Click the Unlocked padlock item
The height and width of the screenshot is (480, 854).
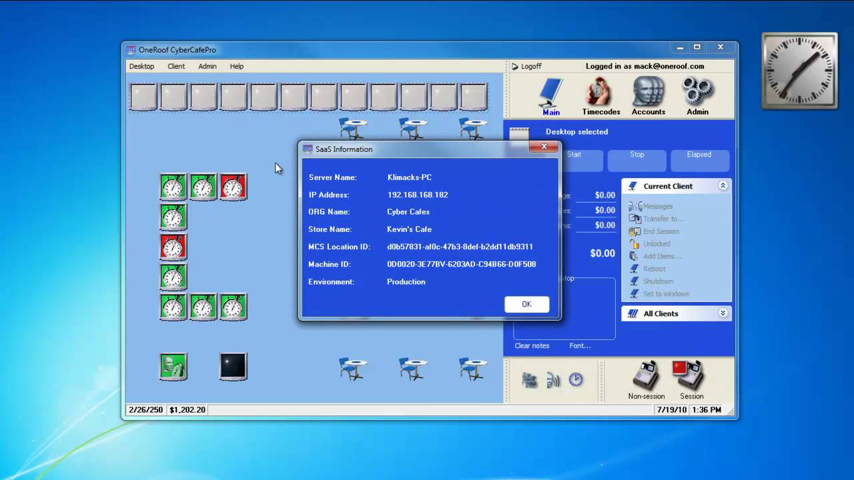649,244
